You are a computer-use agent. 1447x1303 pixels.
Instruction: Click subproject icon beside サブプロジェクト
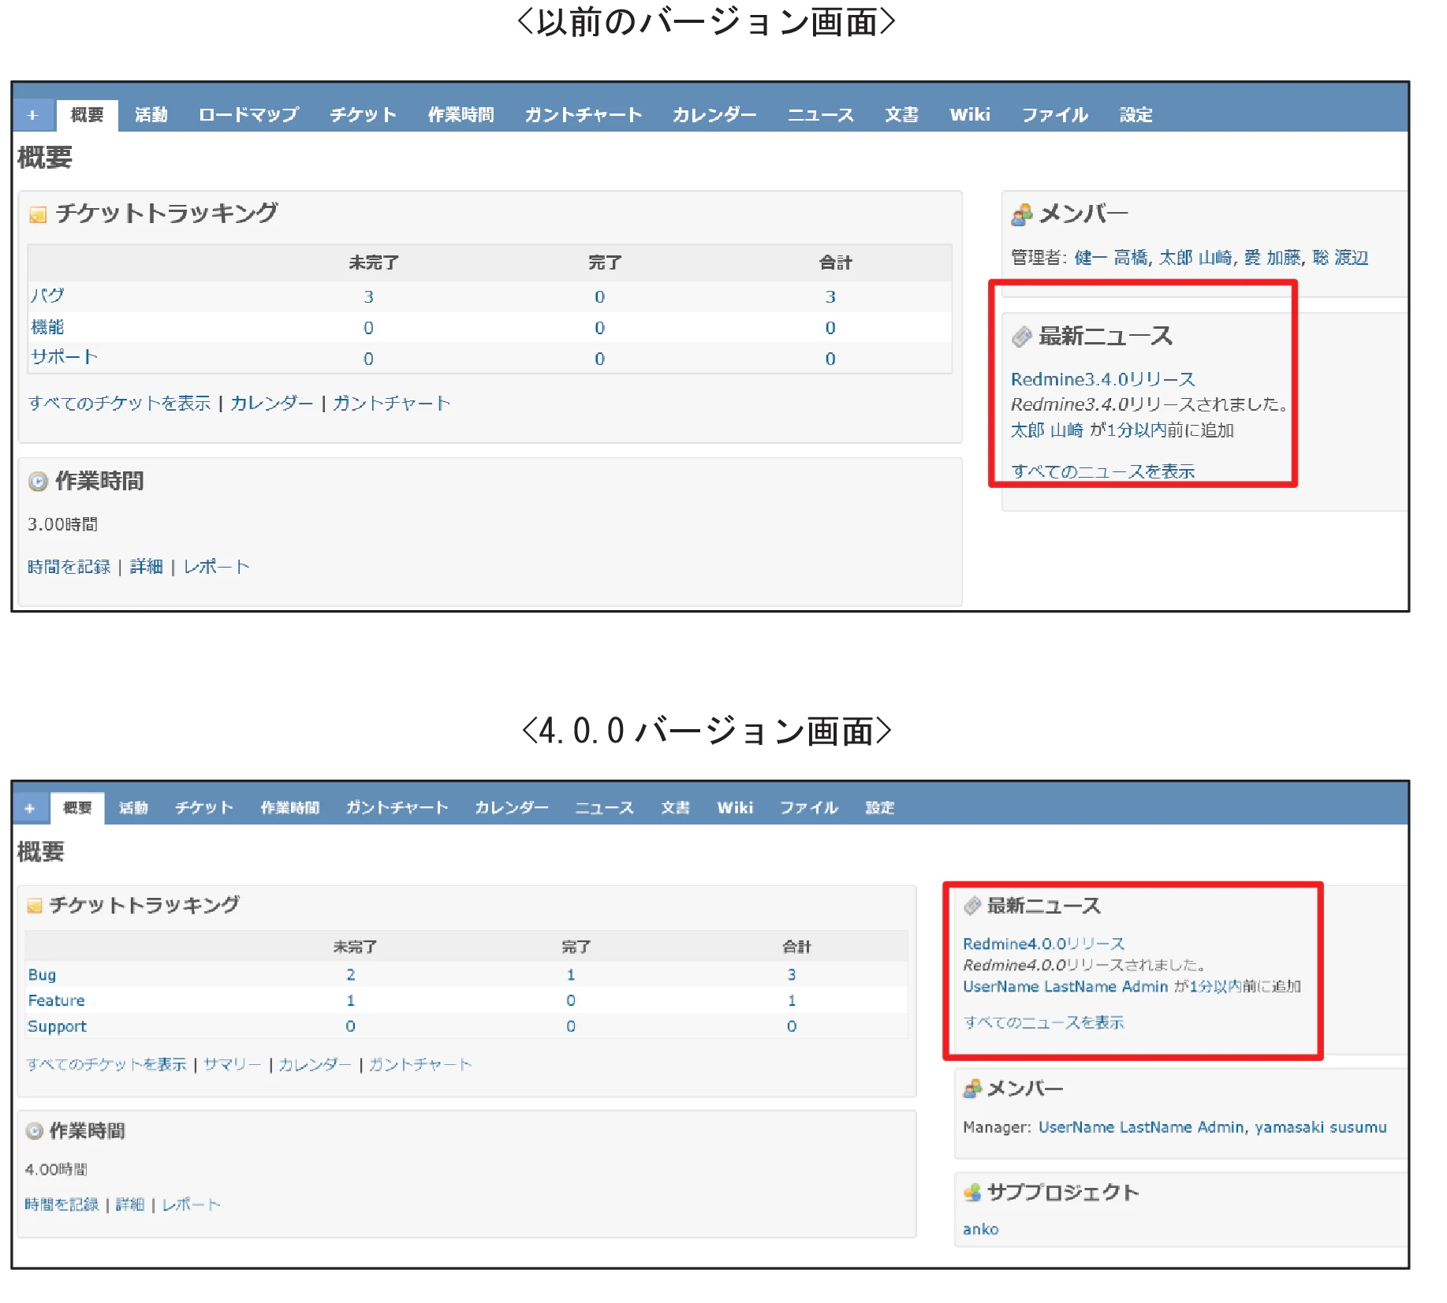(972, 1193)
